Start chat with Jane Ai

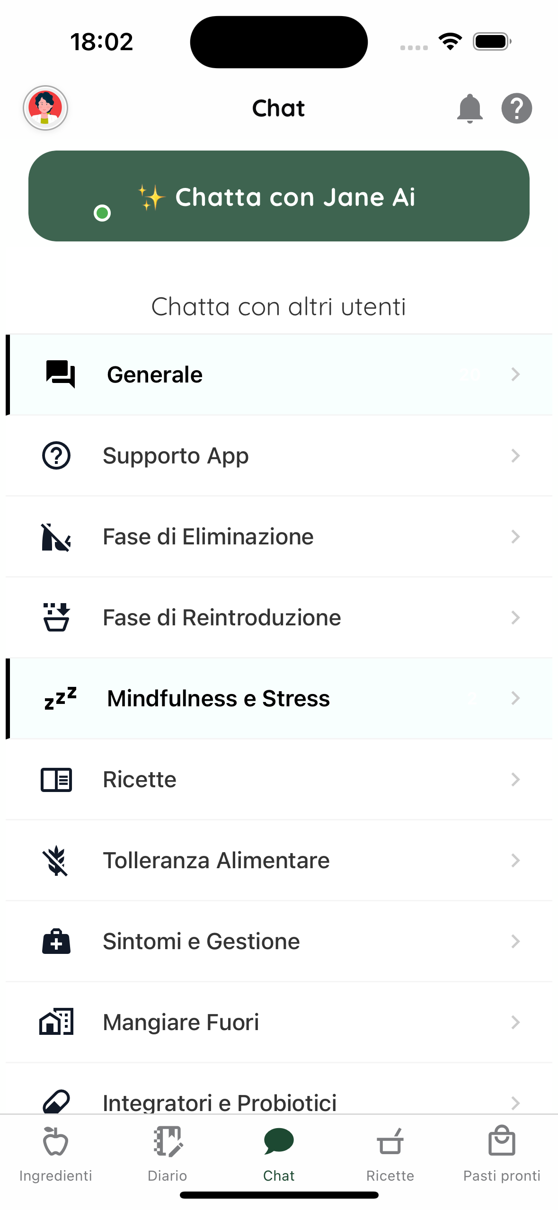point(279,196)
